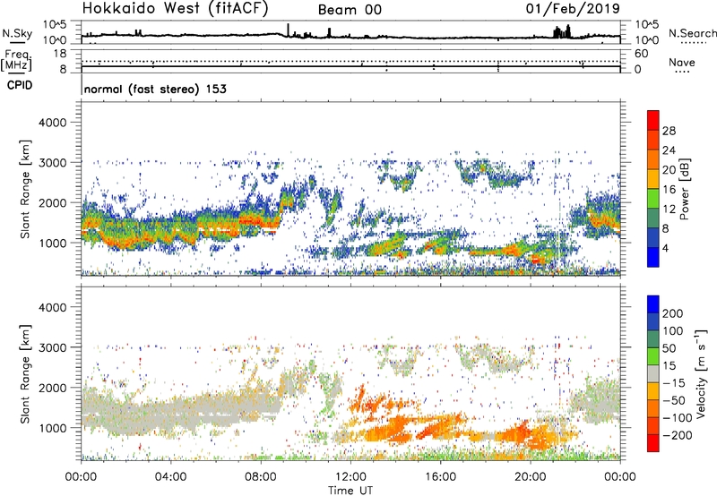Screen dimensions: 717x496
Task: Click the "16" label on the Power colorbar
Action: [x=669, y=190]
